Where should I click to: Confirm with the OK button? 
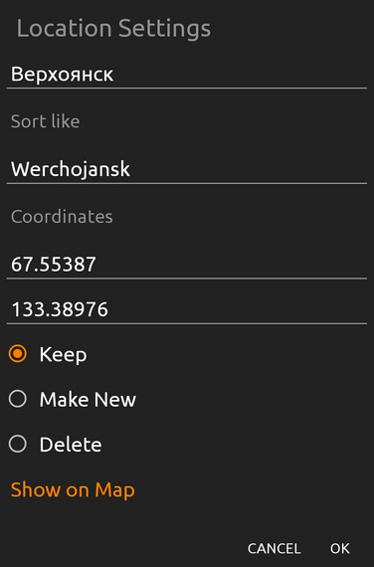click(x=339, y=548)
